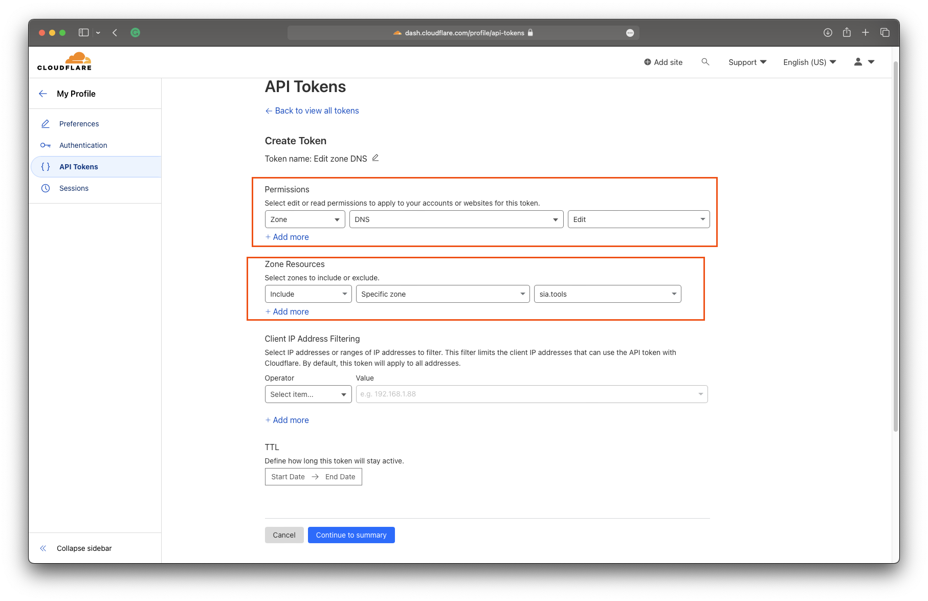The image size is (928, 601).
Task: Expand the Edit permission level dropdown
Action: click(638, 219)
